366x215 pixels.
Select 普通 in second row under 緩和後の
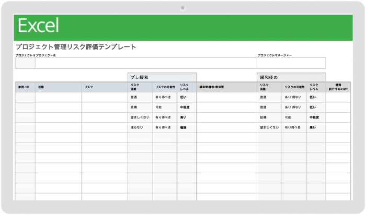tap(269, 107)
